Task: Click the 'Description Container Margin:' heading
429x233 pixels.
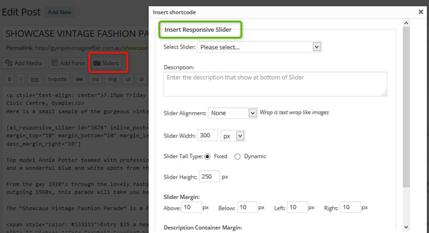Action: pos(203,227)
